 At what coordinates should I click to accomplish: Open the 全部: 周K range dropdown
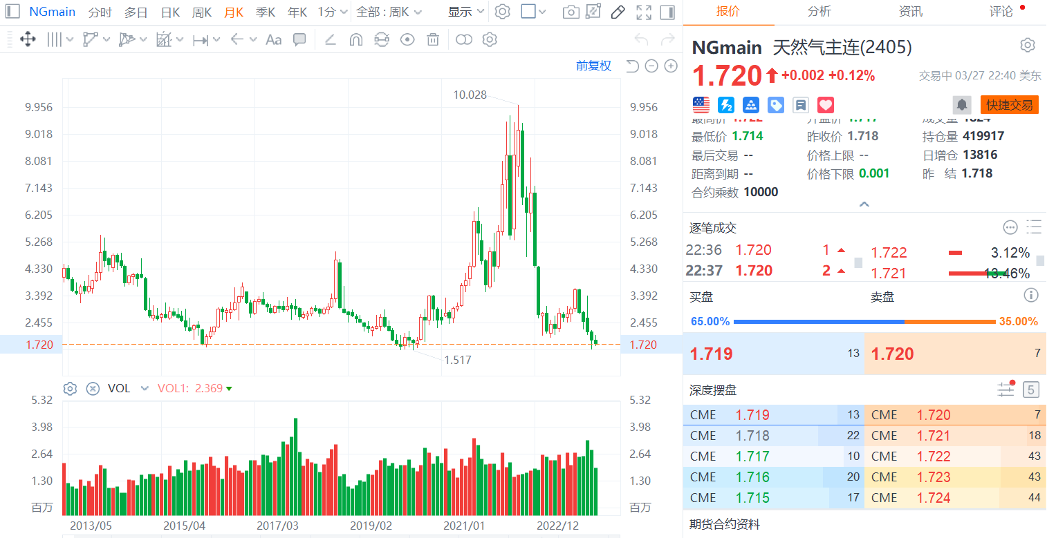click(389, 12)
